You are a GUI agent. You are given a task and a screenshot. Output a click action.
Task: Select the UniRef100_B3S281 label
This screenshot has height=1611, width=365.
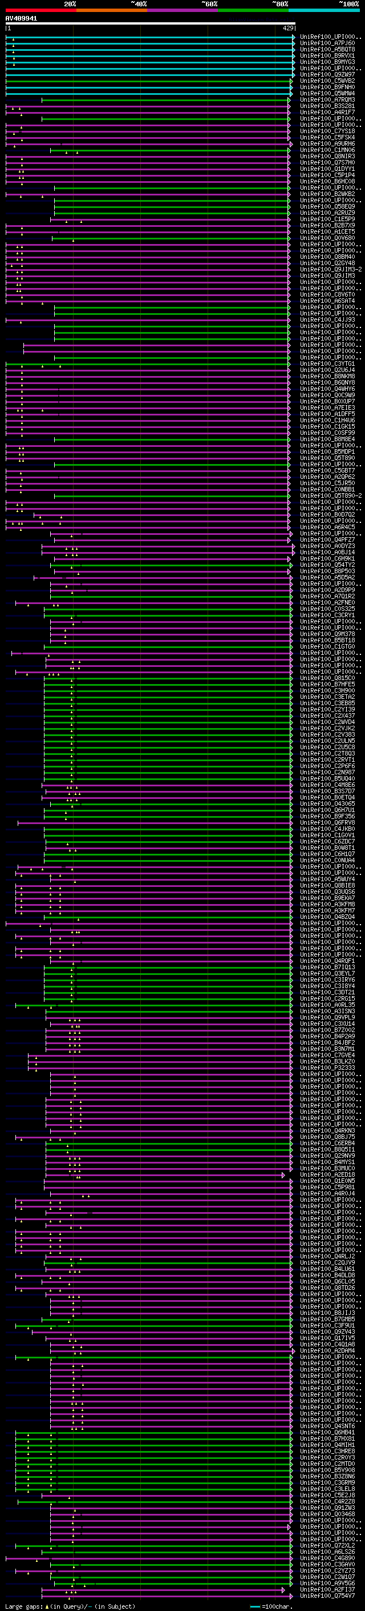pos(327,106)
